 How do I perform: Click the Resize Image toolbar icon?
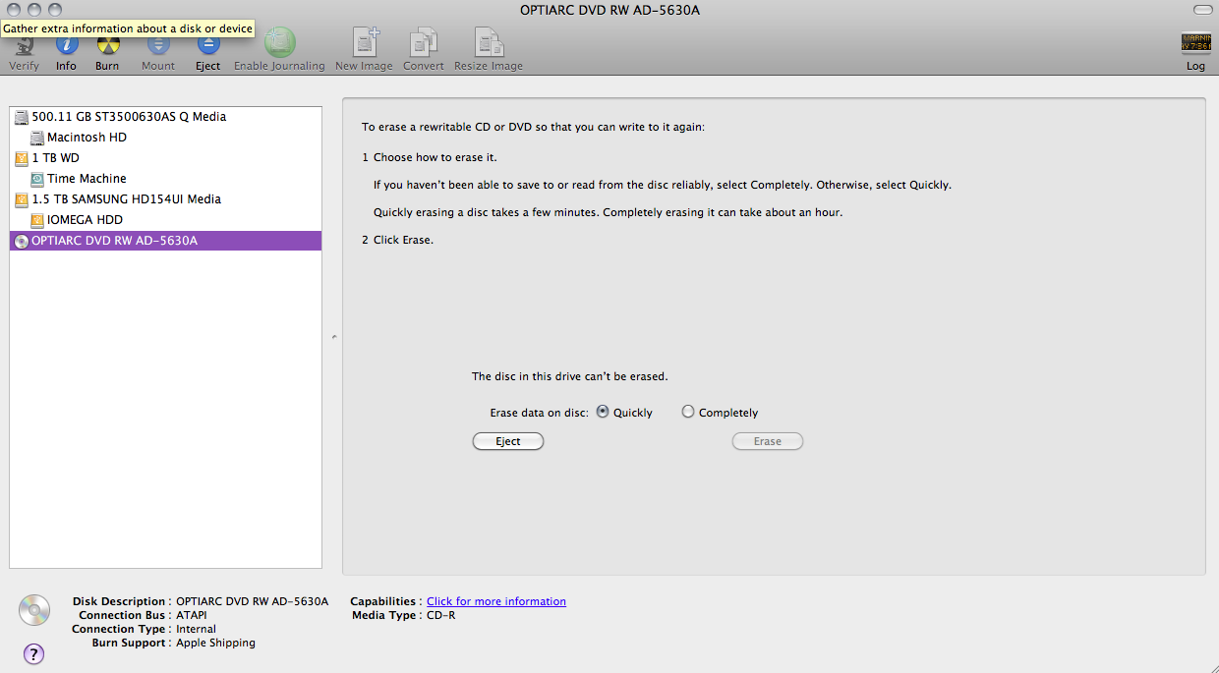[489, 42]
